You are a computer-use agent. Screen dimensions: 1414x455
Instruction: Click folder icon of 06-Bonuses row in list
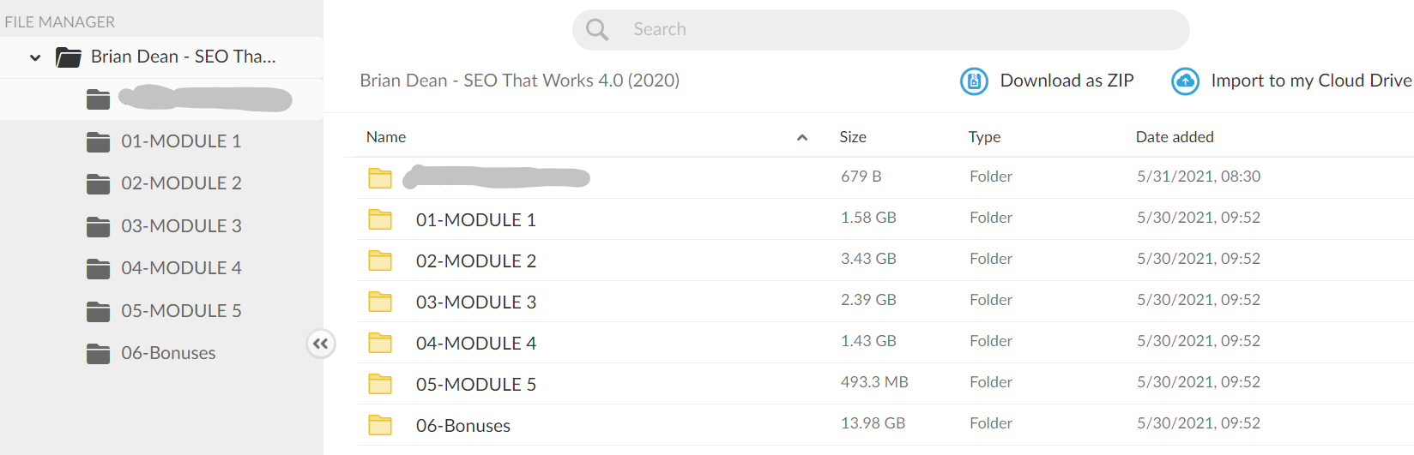pos(380,425)
